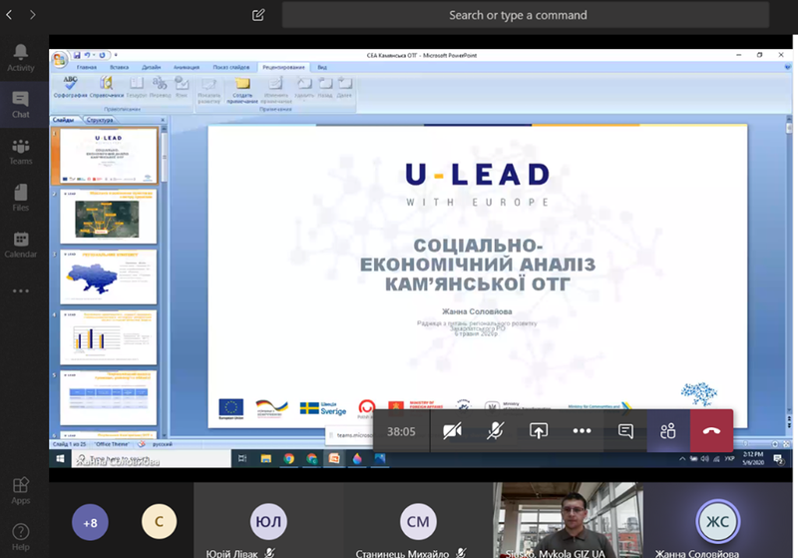Image resolution: width=798 pixels, height=558 pixels.
Task: Select Юрій Лівак participant tile
Action: coord(268,520)
